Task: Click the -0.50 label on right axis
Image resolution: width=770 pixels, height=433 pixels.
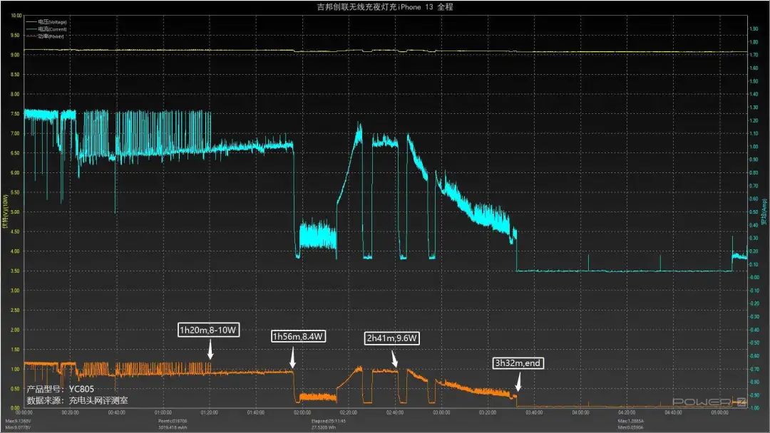Action: coord(754,343)
